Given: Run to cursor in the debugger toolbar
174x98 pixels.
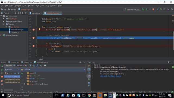Looking at the screenshot, I should [41, 65].
